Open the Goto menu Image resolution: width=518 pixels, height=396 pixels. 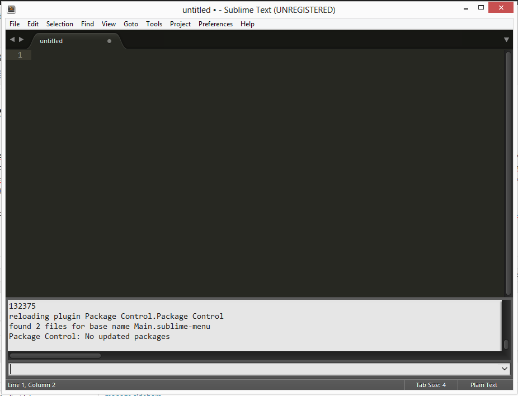click(x=131, y=24)
